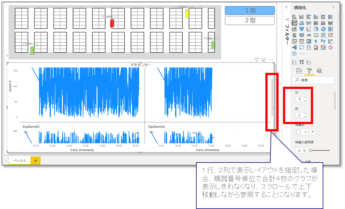This screenshot has height=209, width=345.
Task: Switch to the Fields tab in the Visualizations pane
Action: coord(299,71)
